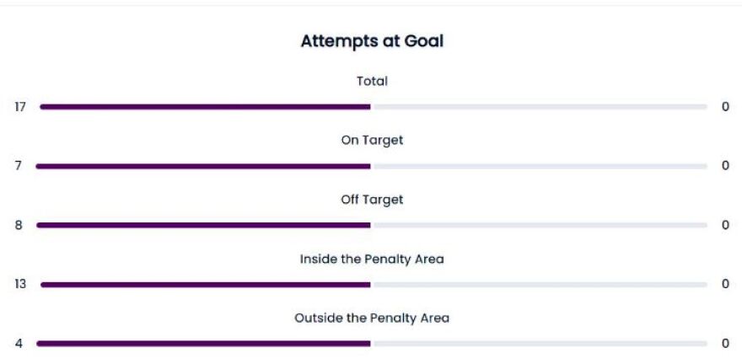Screen dimensions: 742x364
Task: Click the Outside the Penalty Area label
Action: tap(372, 318)
